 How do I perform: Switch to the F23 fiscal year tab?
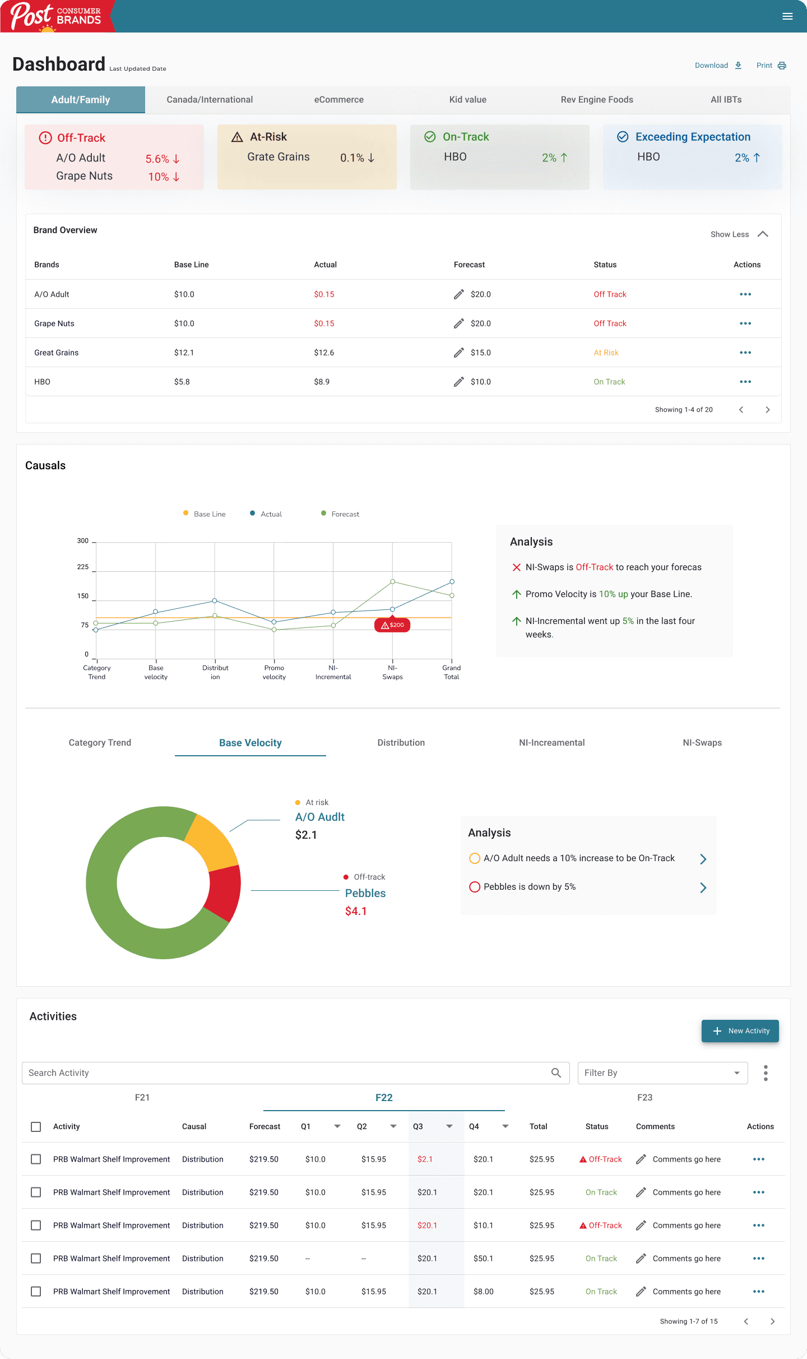pos(644,1097)
